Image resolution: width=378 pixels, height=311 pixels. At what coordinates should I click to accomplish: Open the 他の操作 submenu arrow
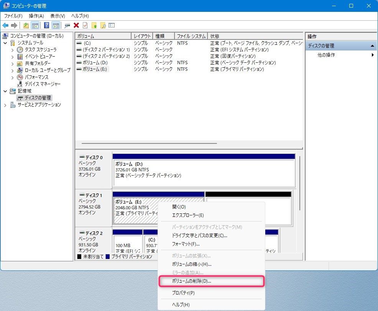(x=373, y=55)
